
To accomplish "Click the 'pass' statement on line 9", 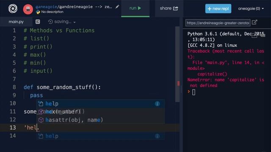I will coord(36,95).
